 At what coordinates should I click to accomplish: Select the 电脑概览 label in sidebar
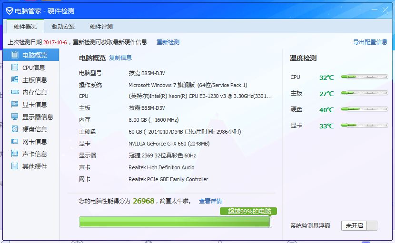click(x=35, y=55)
